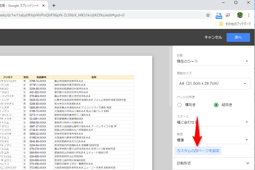
Task: Open その他のブックマーク folder
Action: point(235,24)
